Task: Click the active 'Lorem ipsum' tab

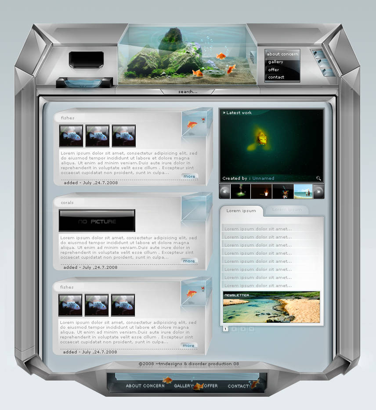Action: (x=241, y=211)
